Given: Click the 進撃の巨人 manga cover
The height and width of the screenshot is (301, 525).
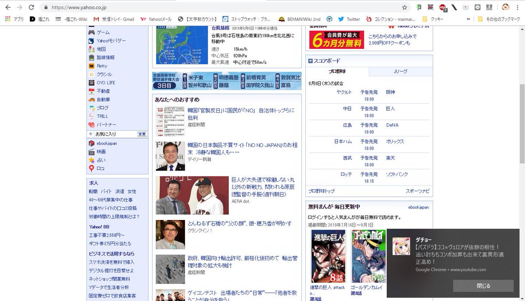Looking at the screenshot, I should tap(328, 256).
